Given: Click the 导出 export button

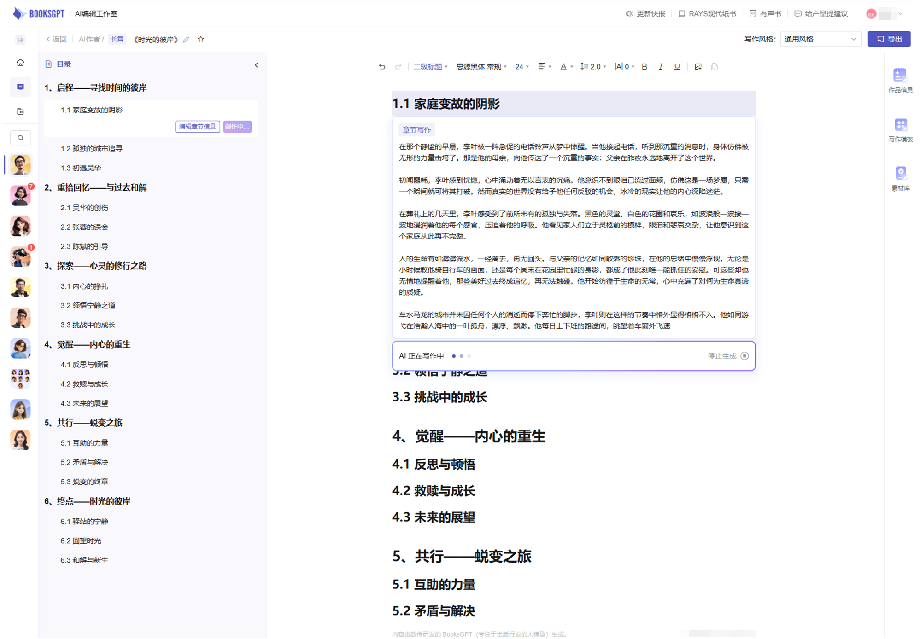Looking at the screenshot, I should pyautogui.click(x=889, y=39).
